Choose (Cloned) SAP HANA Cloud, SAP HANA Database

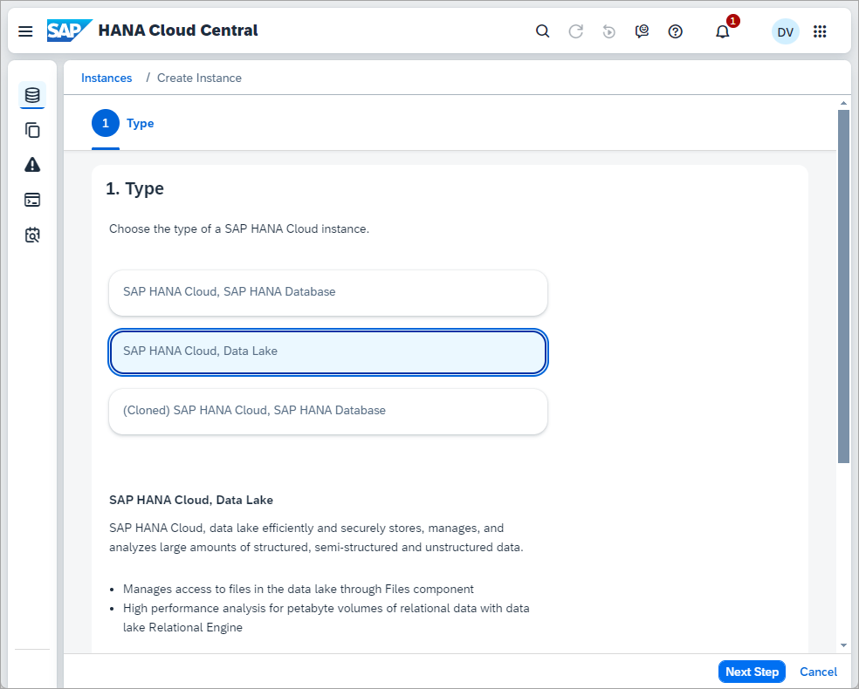328,411
